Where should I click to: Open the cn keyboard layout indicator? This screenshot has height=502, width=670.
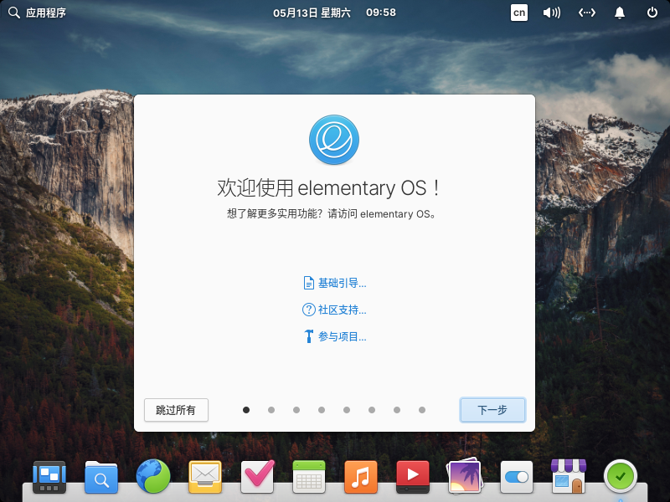519,13
